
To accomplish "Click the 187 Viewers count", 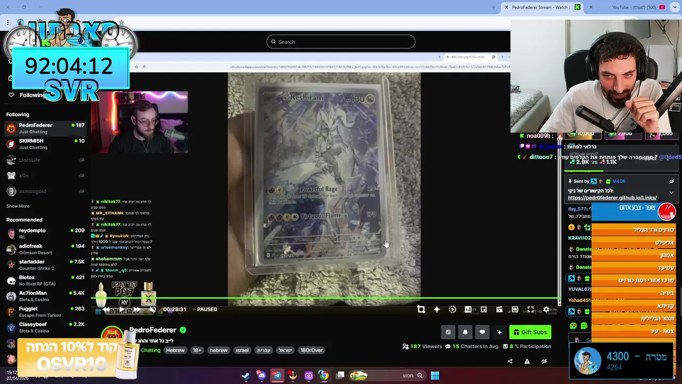I will point(423,347).
